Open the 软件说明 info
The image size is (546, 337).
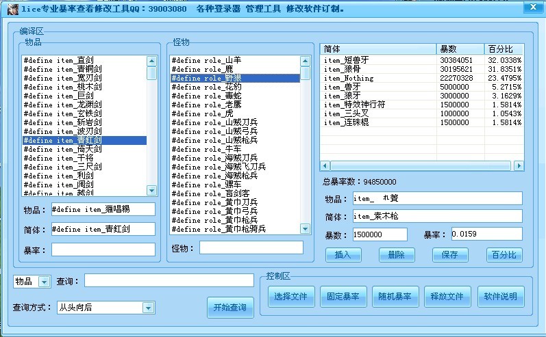coord(500,297)
